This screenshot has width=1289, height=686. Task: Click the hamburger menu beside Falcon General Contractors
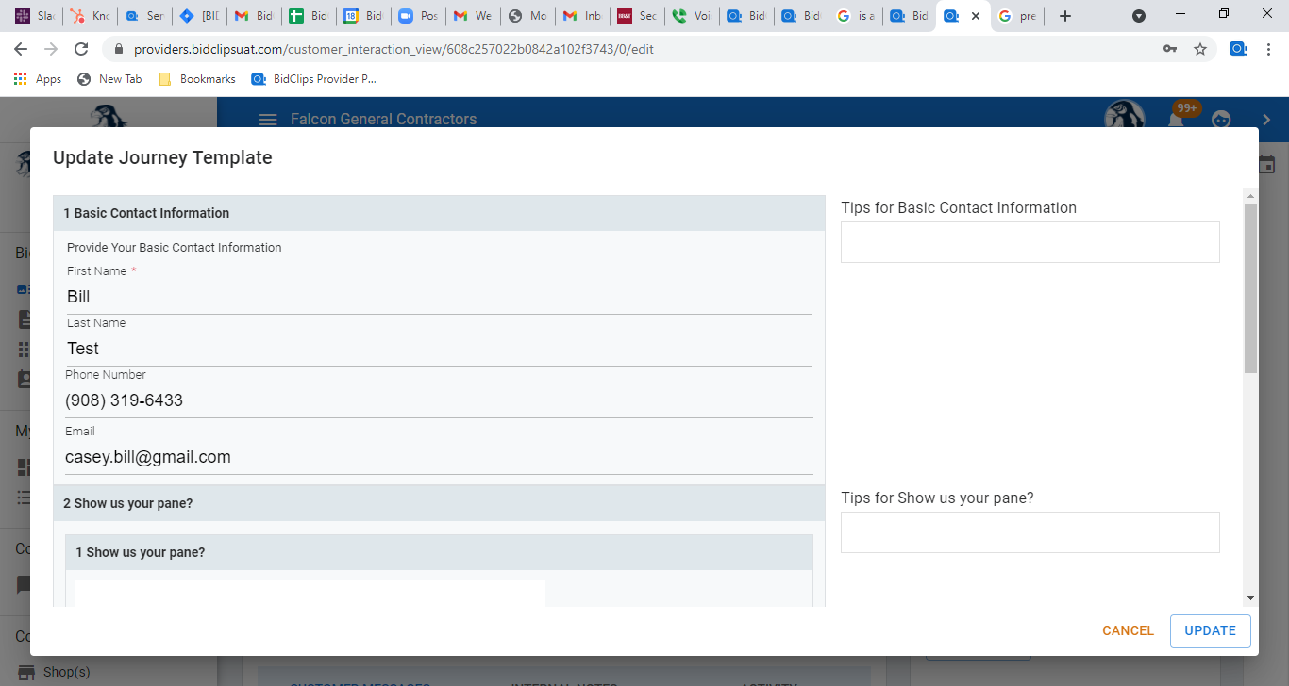point(268,119)
